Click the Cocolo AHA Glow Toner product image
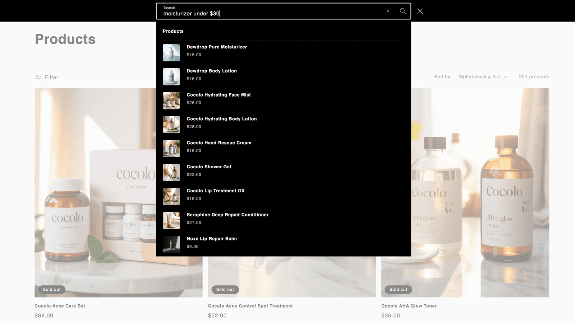Image resolution: width=575 pixels, height=323 pixels. click(x=480, y=193)
